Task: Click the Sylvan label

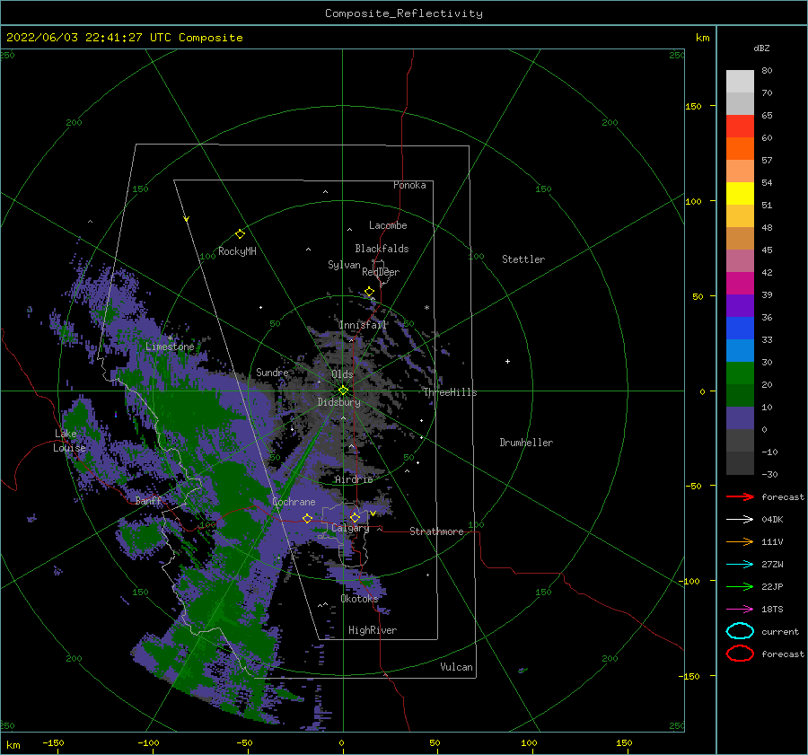Action: point(344,265)
